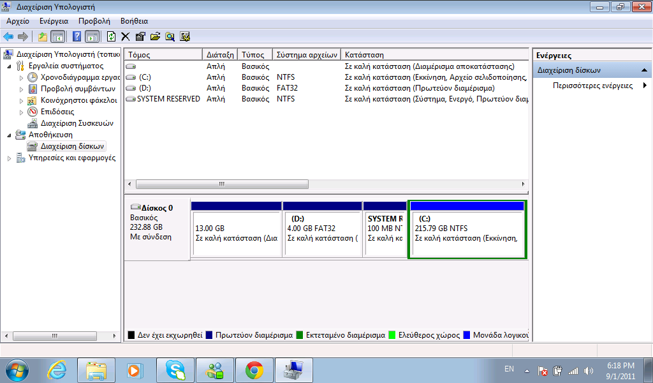Open the Ενέργεια menu
Image resolution: width=653 pixels, height=383 pixels.
click(54, 21)
